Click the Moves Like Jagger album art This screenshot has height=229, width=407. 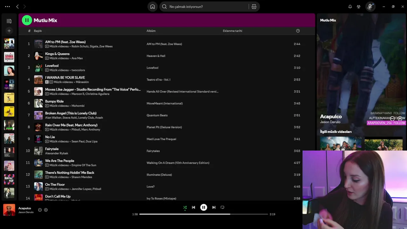pyautogui.click(x=38, y=92)
